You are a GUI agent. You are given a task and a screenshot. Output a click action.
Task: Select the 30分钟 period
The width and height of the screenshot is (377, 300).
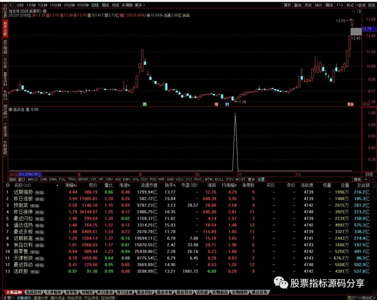pyautogui.click(x=69, y=5)
